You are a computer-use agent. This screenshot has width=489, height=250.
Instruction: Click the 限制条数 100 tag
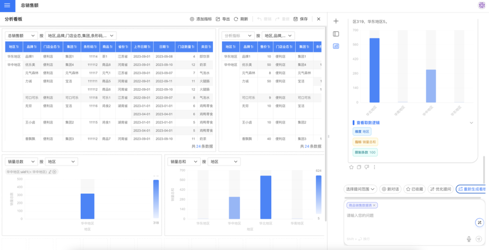click(365, 152)
